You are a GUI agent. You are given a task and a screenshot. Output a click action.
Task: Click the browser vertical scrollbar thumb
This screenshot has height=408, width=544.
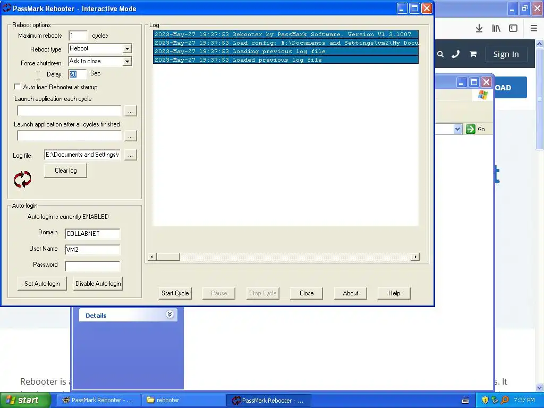tap(539, 99)
